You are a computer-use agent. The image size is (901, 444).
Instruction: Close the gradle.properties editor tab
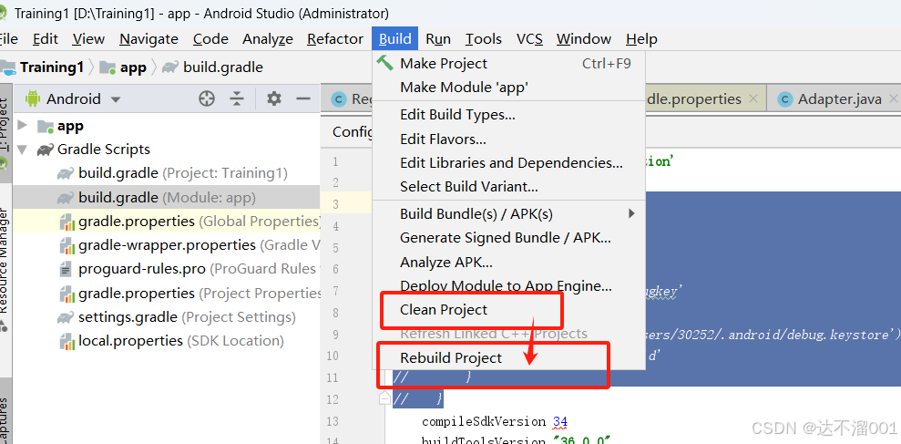[x=754, y=99]
